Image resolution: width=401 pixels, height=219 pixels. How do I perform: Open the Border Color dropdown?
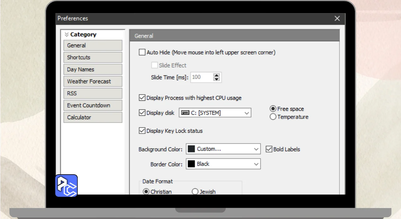coord(256,164)
